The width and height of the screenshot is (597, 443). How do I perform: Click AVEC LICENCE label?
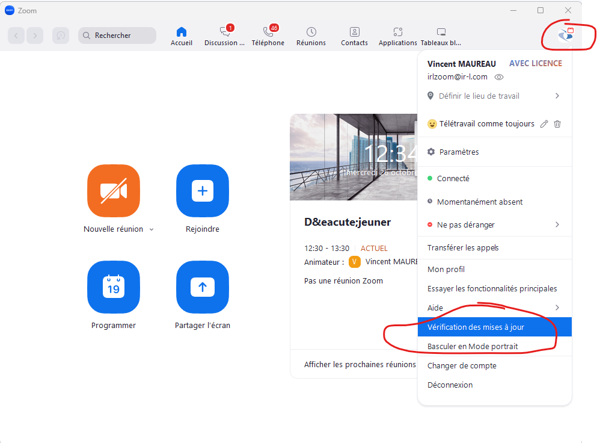point(535,64)
